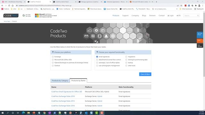The image size is (205, 115).
Task: Tick attachments & email flow control checkbox
Action: point(97,60)
